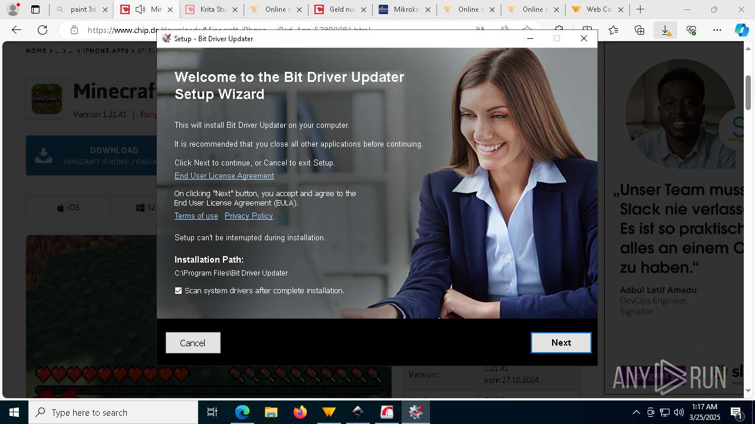The image size is (755, 424).
Task: Open the red-white app icon on taskbar
Action: 386,412
